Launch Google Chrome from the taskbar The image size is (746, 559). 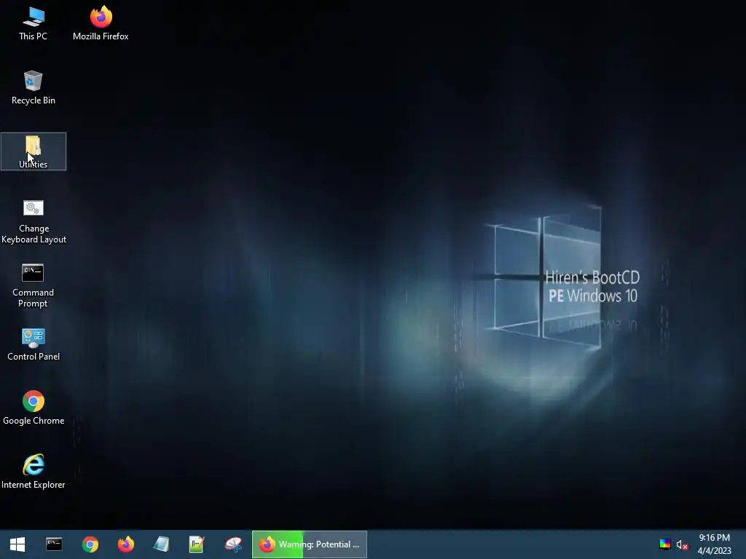[x=90, y=544]
